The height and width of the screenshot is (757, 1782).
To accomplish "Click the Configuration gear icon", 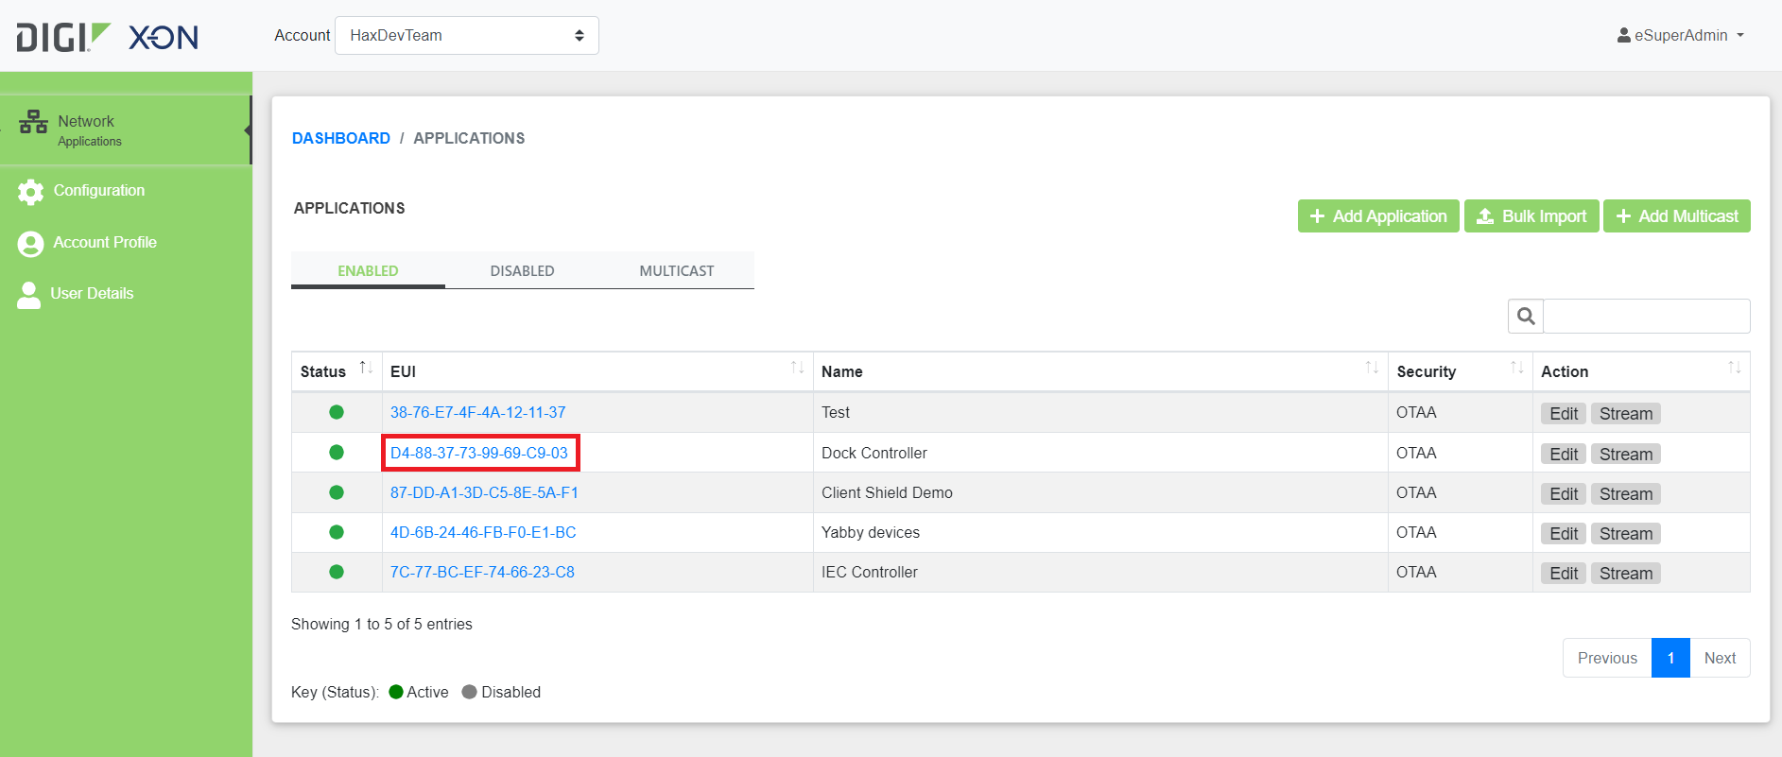I will click(x=30, y=192).
